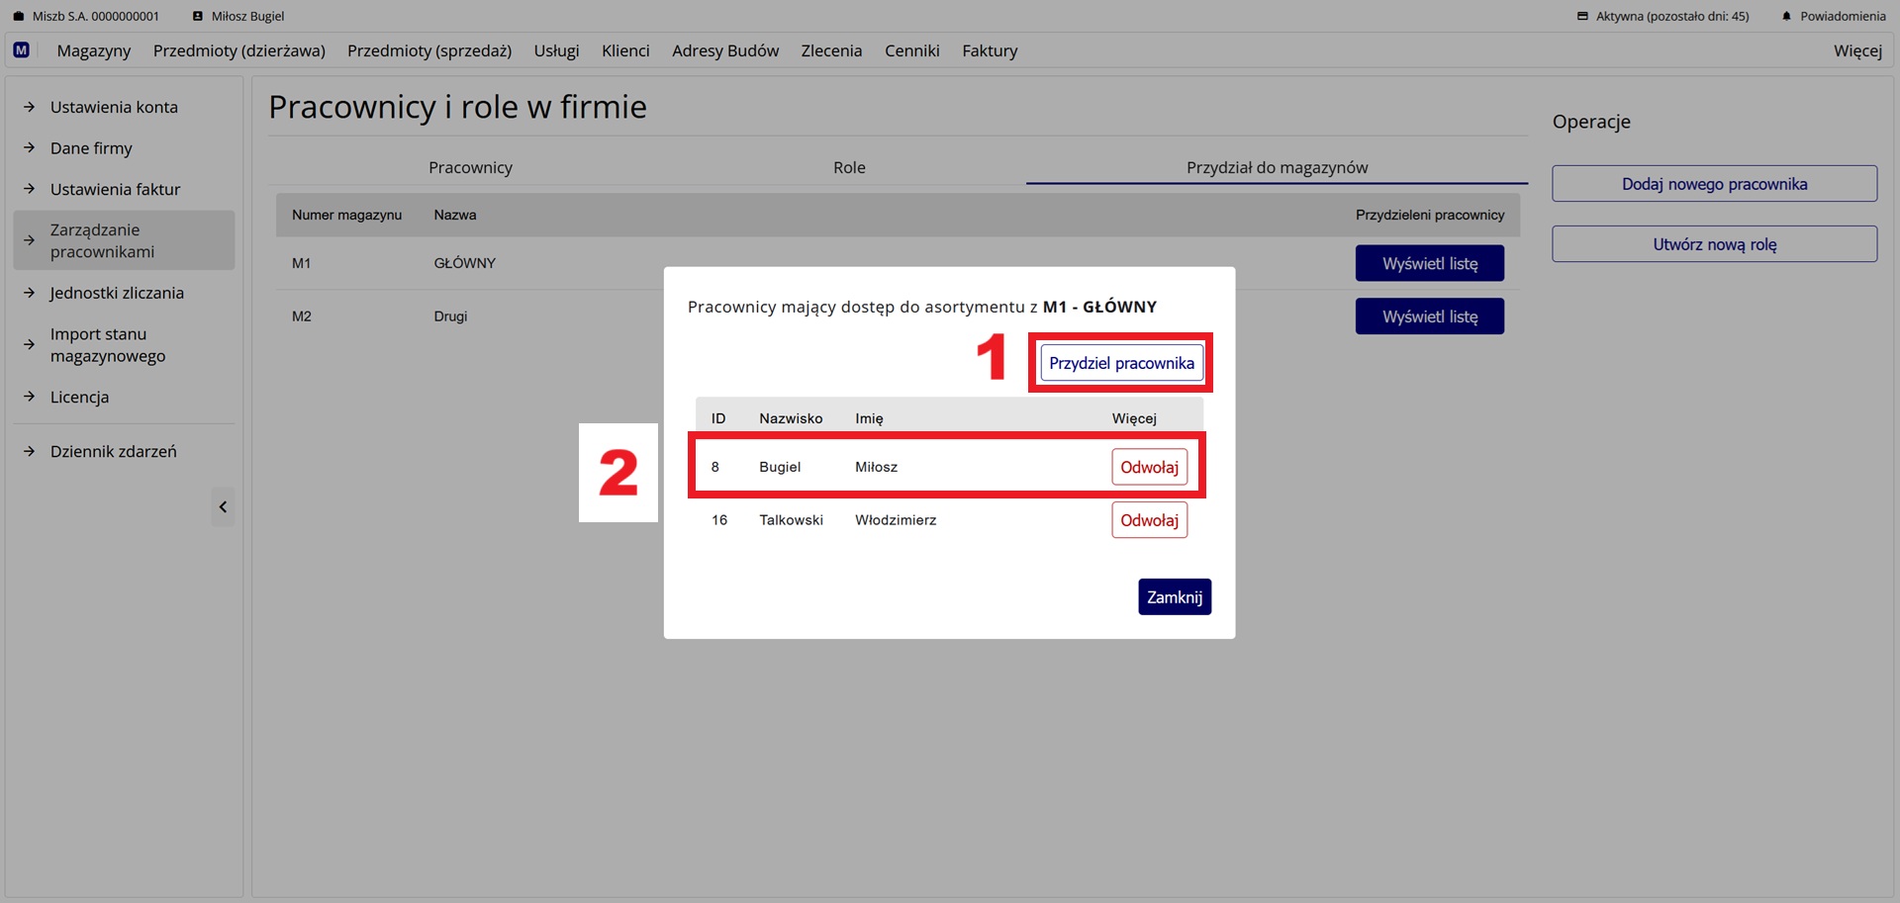Click the Miłosz Bugiel user profile icon
This screenshot has width=1900, height=903.
tap(198, 16)
